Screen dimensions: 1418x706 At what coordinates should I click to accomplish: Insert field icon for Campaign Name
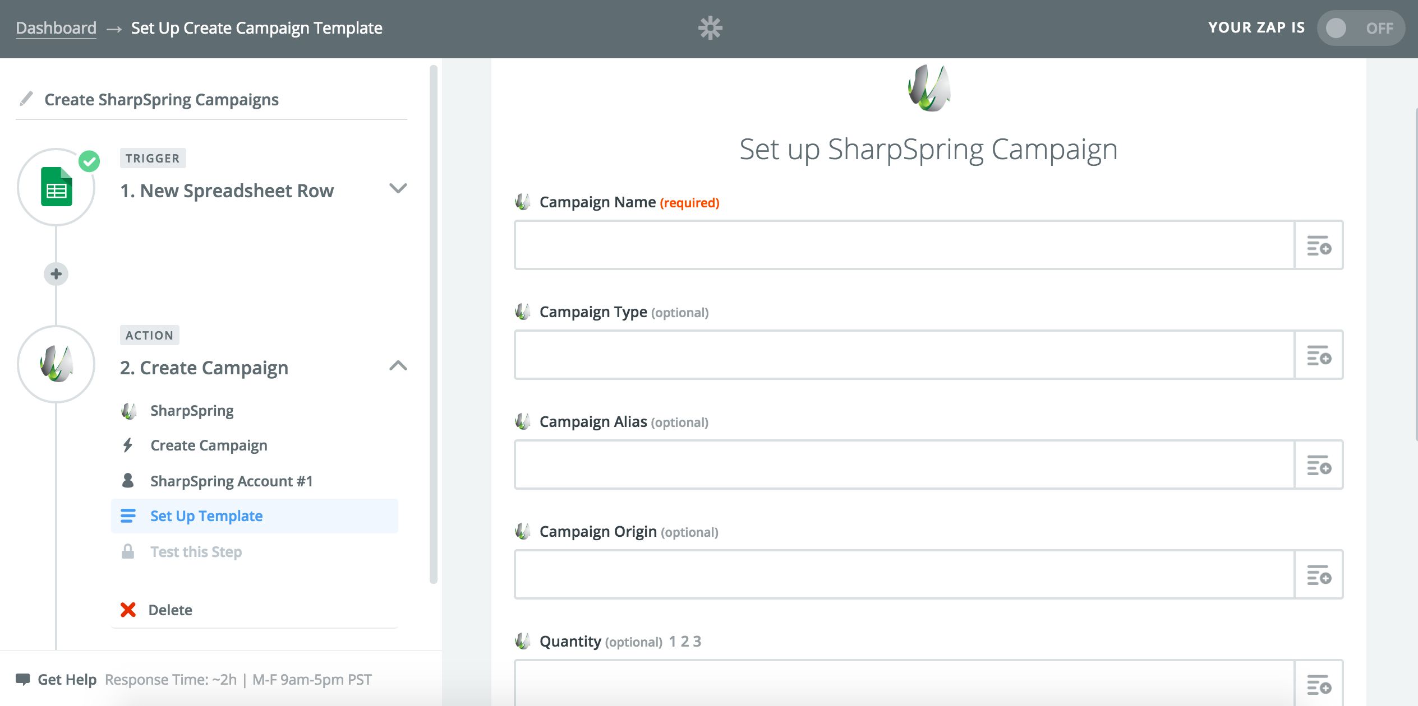coord(1319,245)
